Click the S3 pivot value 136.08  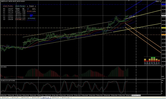[x=10, y=19]
